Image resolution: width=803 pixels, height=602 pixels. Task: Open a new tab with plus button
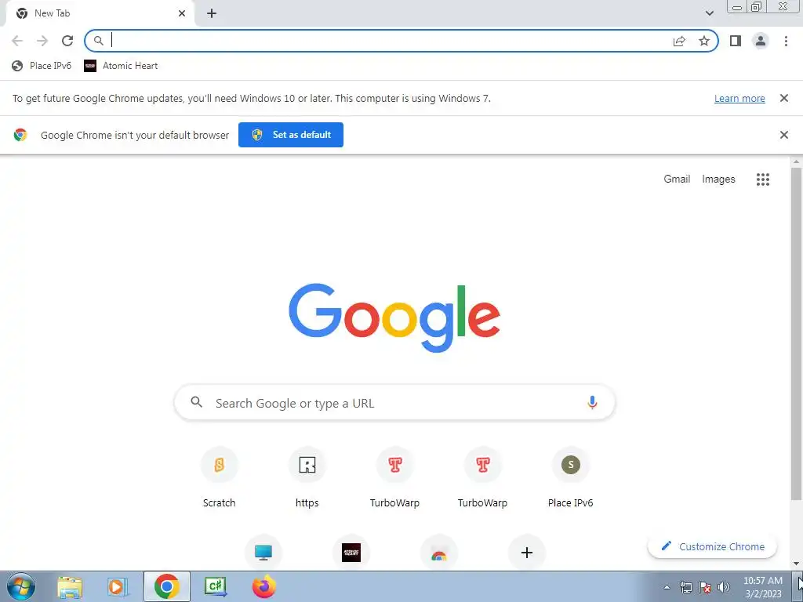(212, 13)
